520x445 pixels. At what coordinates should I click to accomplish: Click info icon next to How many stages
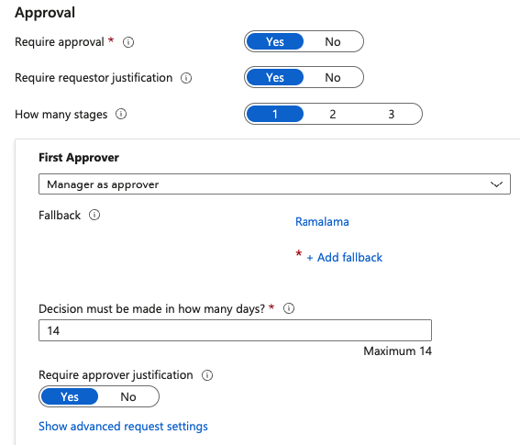click(x=121, y=114)
